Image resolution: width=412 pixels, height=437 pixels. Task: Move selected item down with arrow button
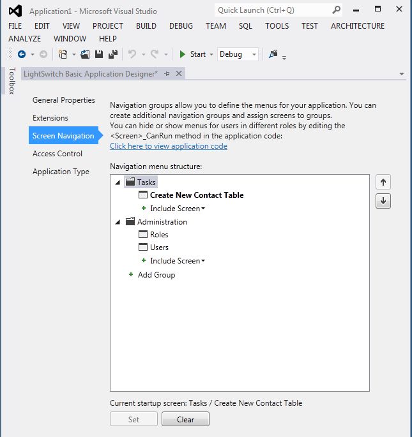(383, 201)
